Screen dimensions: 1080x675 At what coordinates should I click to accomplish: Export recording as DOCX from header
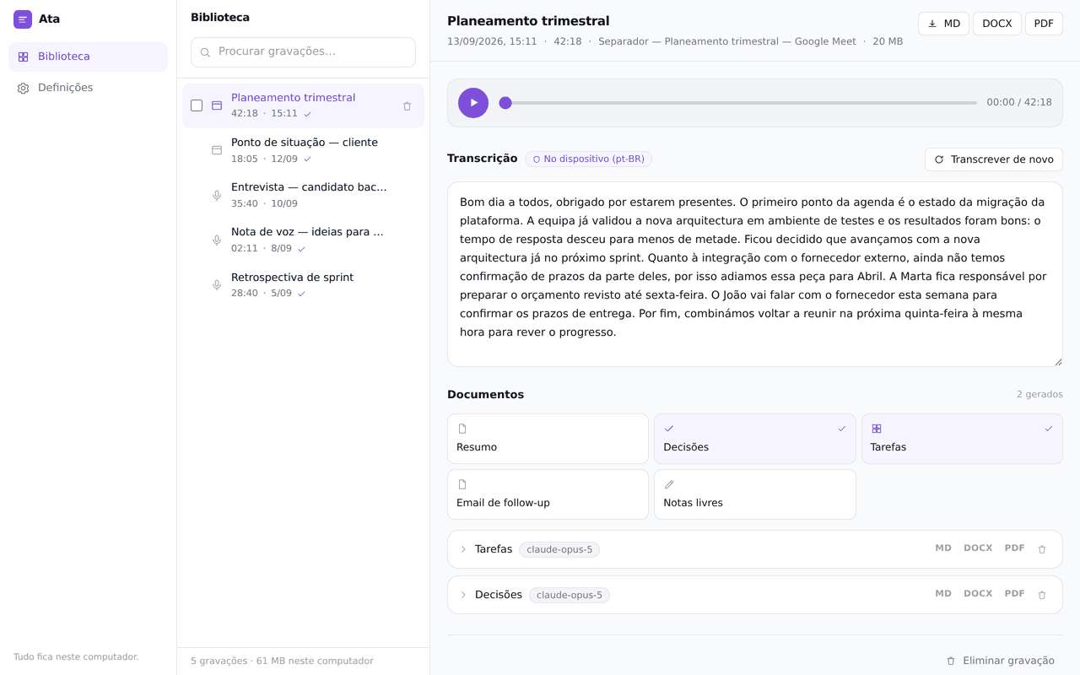(x=996, y=24)
